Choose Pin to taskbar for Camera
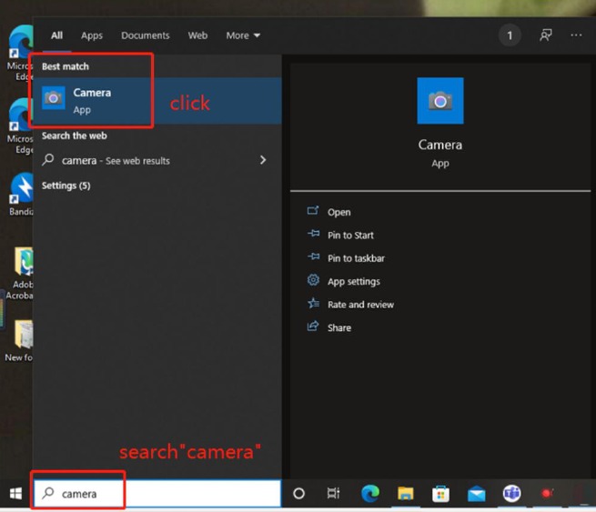The image size is (596, 512). coord(356,258)
